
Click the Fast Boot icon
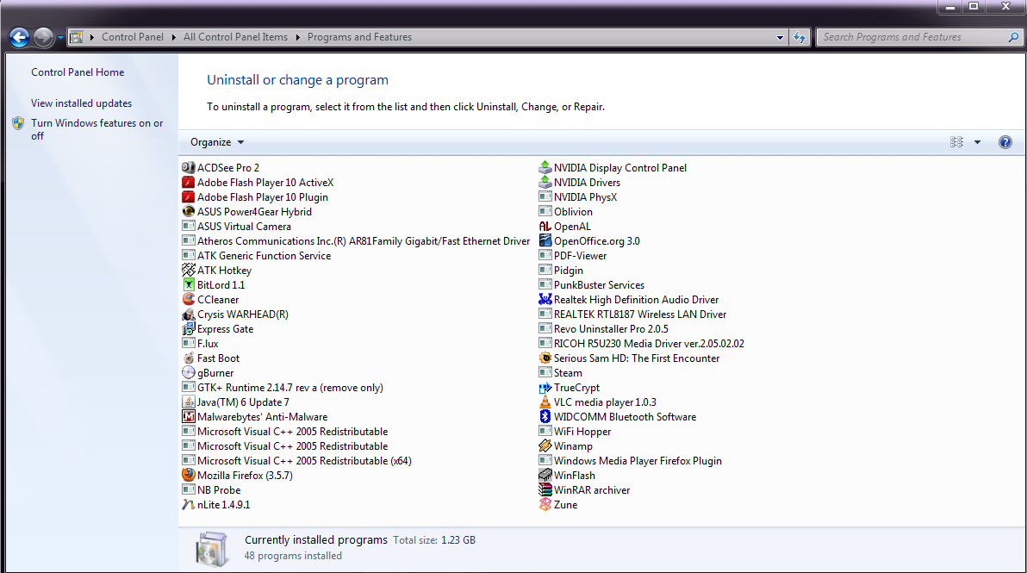[x=189, y=358]
